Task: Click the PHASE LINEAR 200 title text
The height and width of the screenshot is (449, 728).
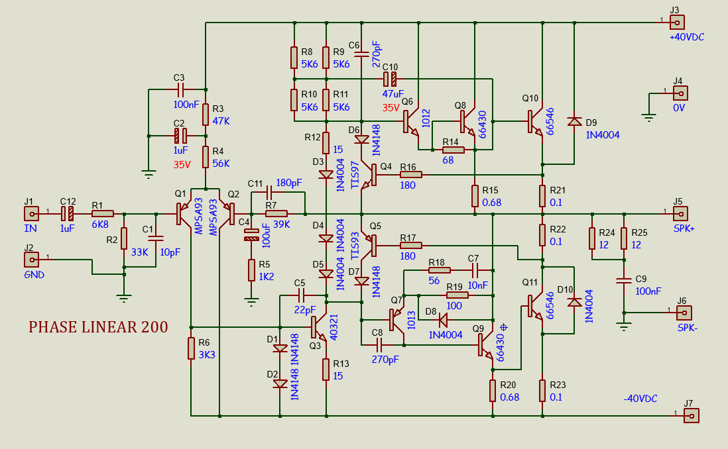Action: (97, 327)
